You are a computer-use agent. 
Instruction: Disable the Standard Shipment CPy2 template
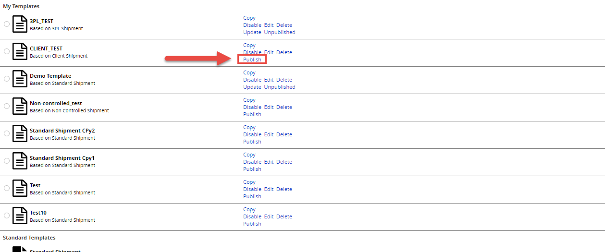tap(252, 134)
